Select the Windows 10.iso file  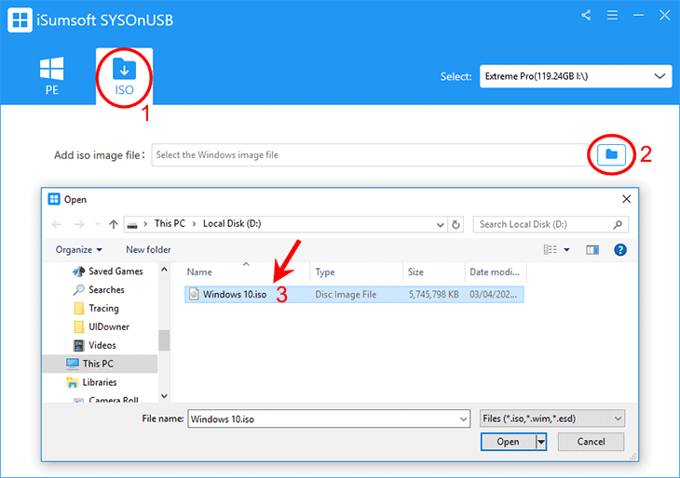354,295
